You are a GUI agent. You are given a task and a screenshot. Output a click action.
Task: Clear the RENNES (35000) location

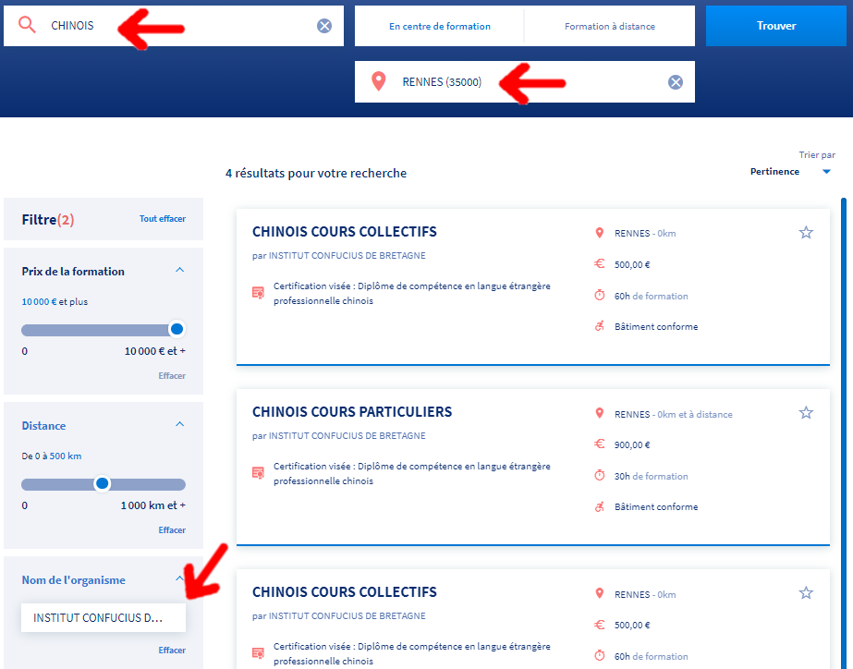click(x=676, y=82)
